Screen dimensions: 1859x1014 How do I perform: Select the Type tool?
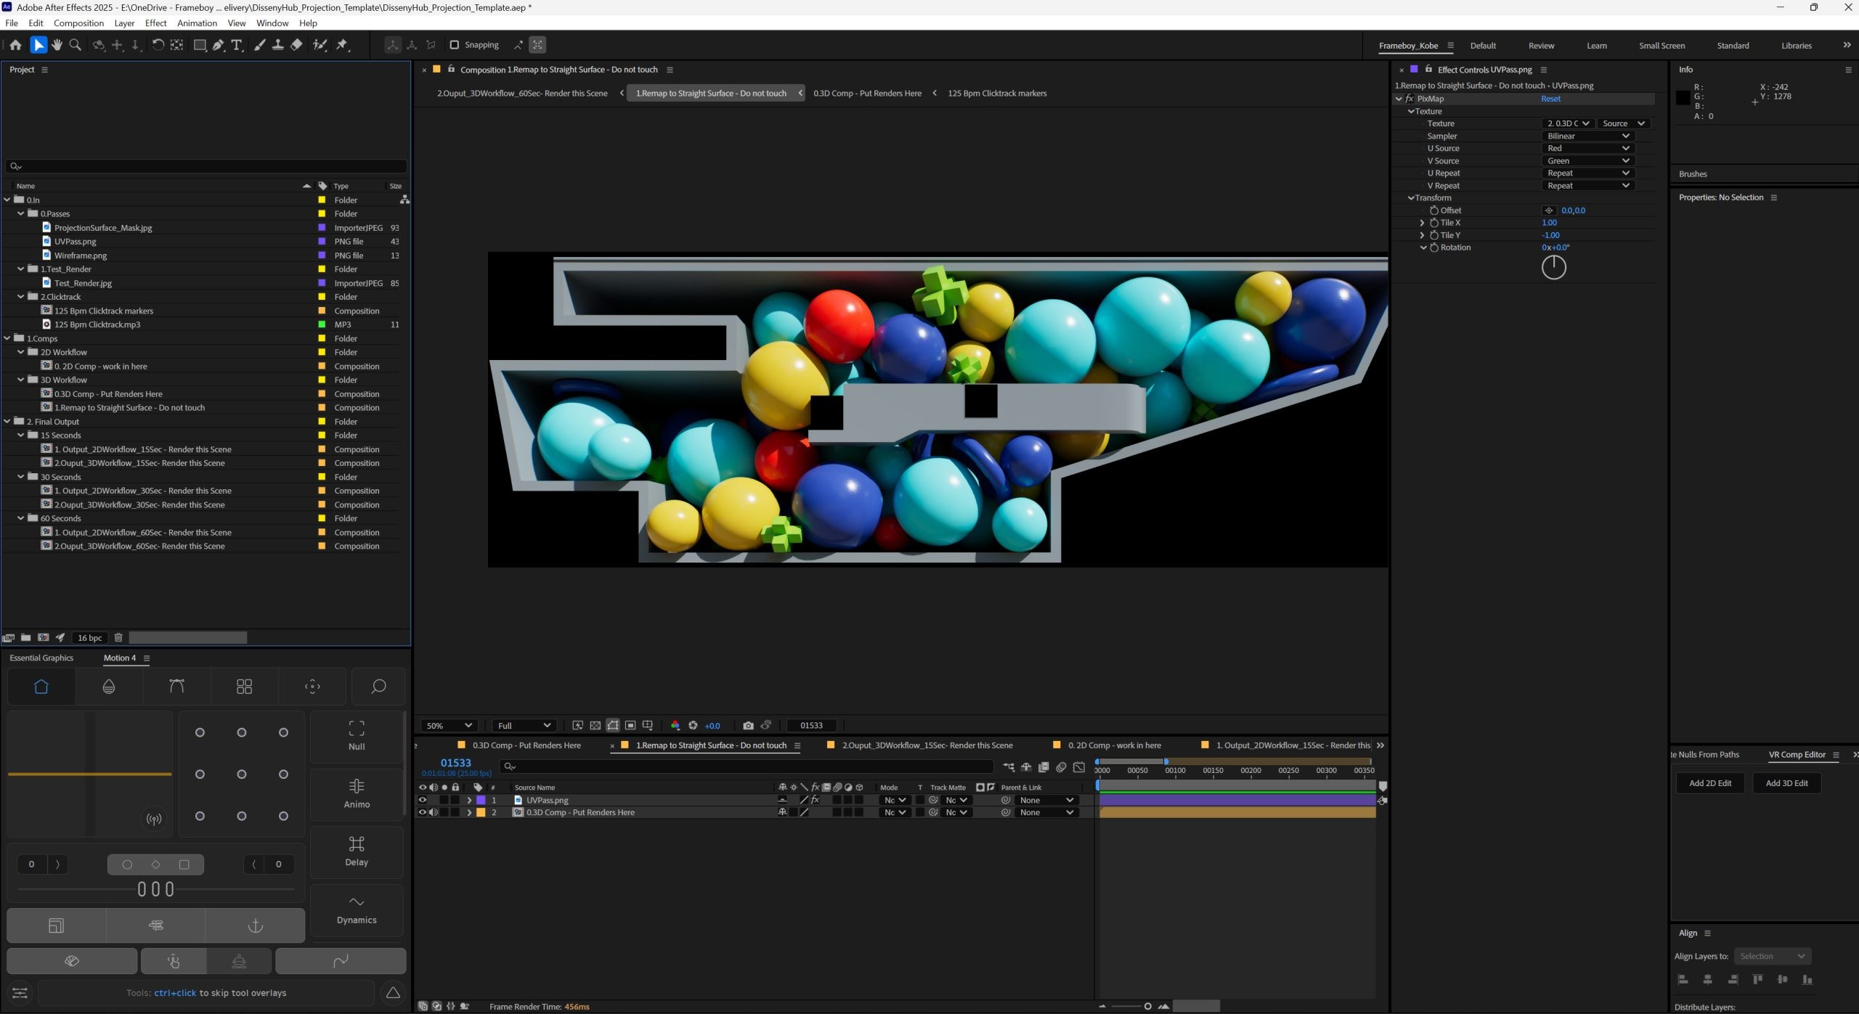[236, 45]
